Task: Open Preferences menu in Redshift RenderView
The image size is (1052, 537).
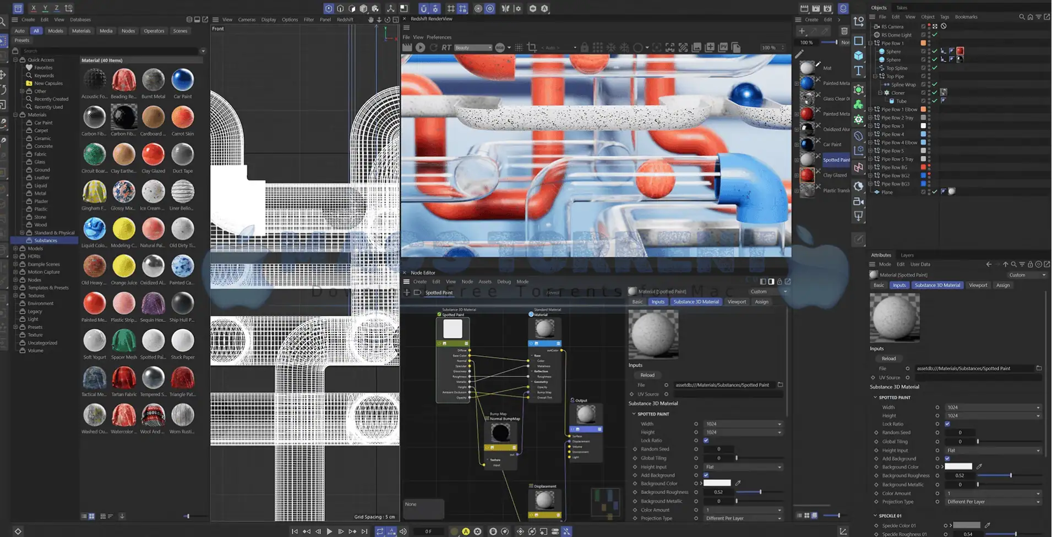Action: pyautogui.click(x=439, y=37)
